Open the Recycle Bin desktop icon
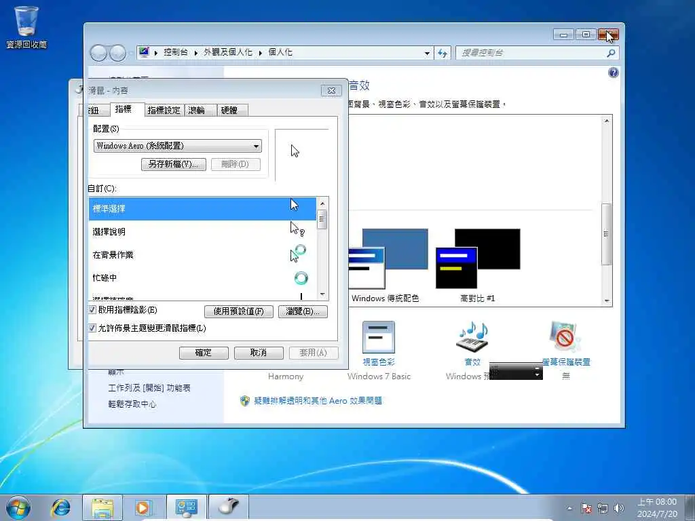The height and width of the screenshot is (521, 695). (x=26, y=27)
